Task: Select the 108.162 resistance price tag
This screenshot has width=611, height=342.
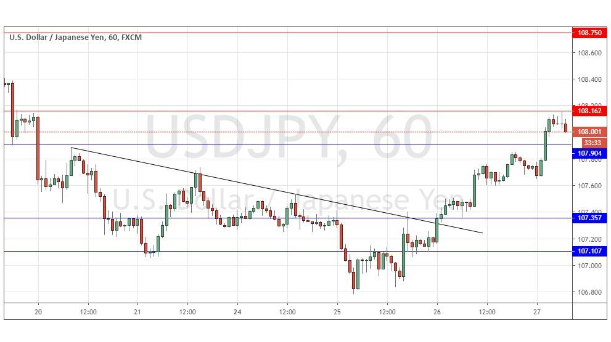Action: pyautogui.click(x=589, y=111)
